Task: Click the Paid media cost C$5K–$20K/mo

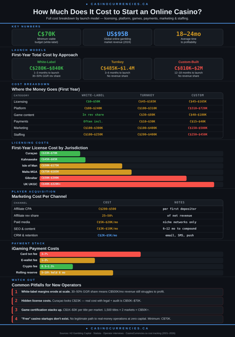Action: click(x=107, y=222)
